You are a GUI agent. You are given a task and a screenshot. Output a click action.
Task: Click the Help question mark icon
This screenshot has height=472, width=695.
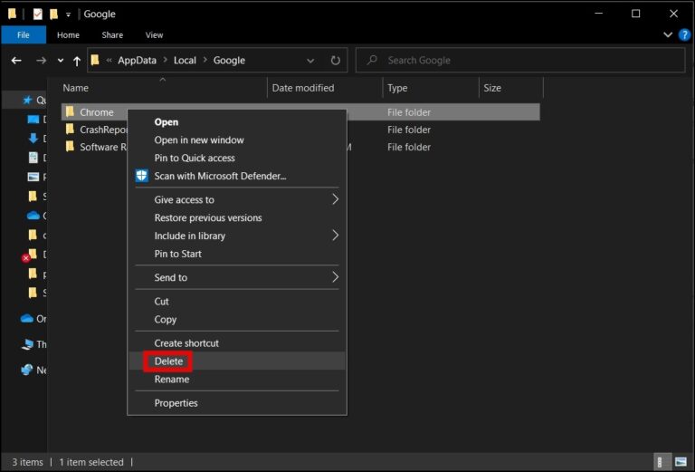click(x=684, y=35)
